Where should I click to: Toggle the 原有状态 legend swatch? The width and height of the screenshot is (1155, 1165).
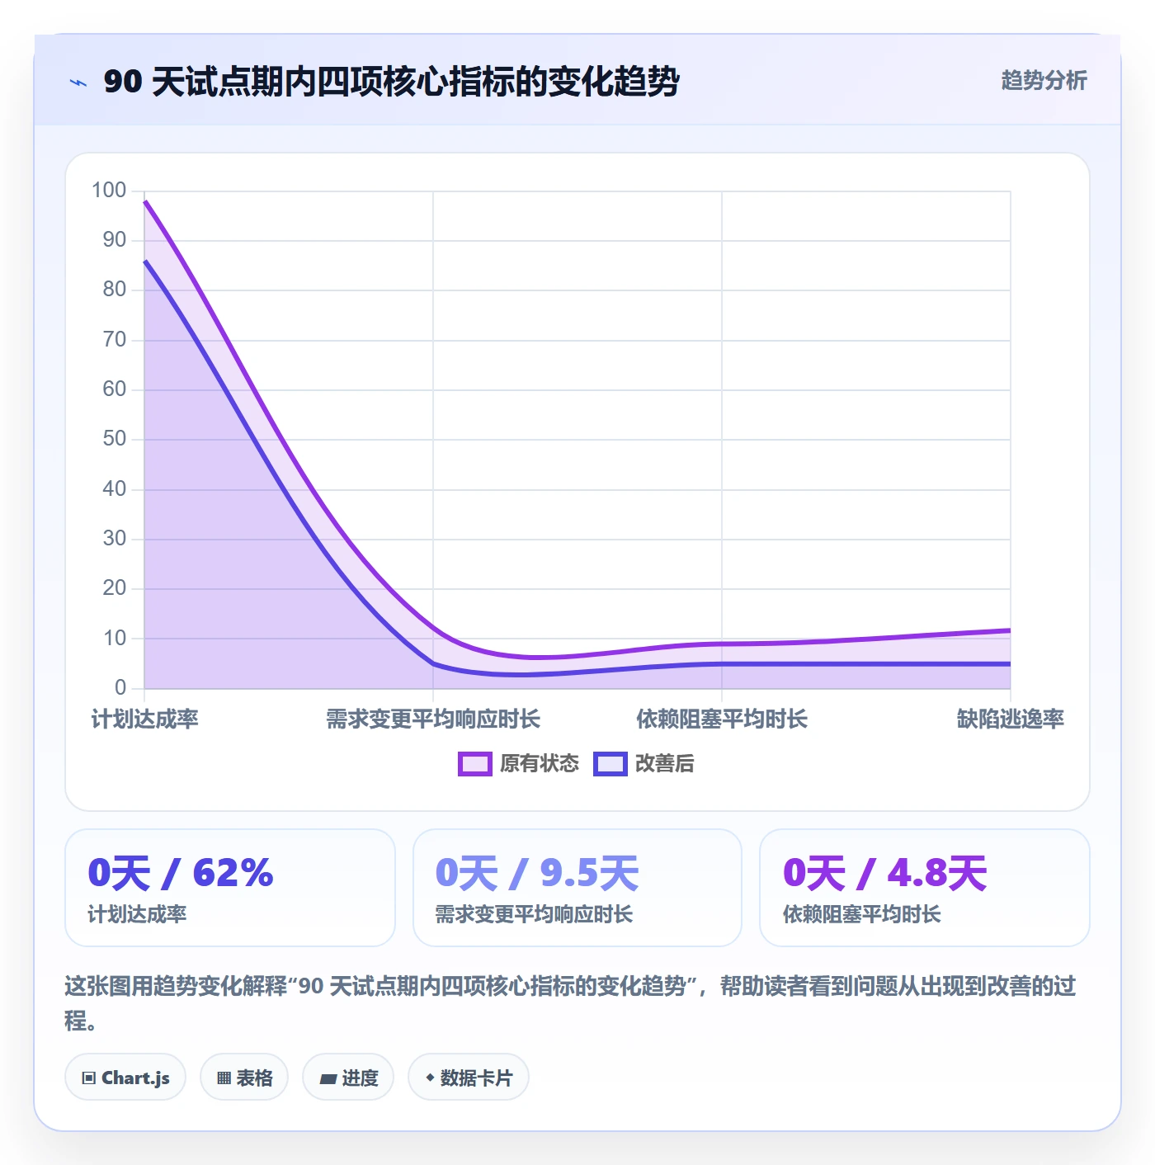pyautogui.click(x=475, y=764)
